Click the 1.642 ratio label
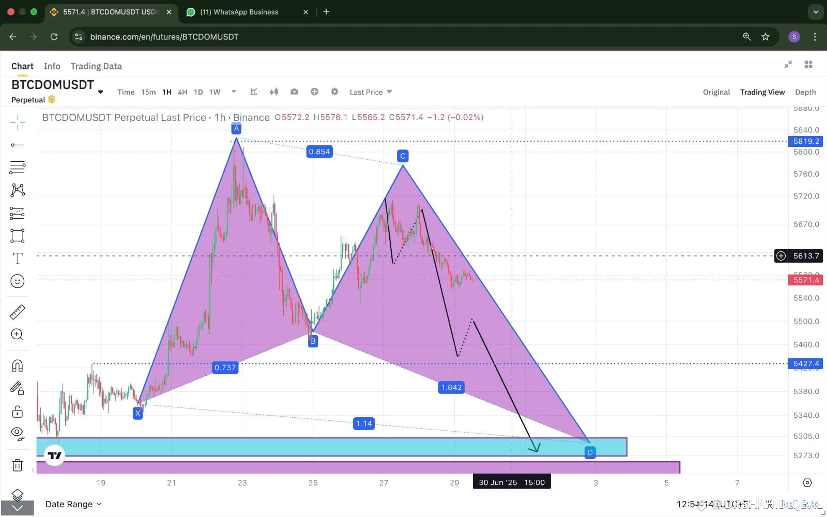 click(x=451, y=387)
